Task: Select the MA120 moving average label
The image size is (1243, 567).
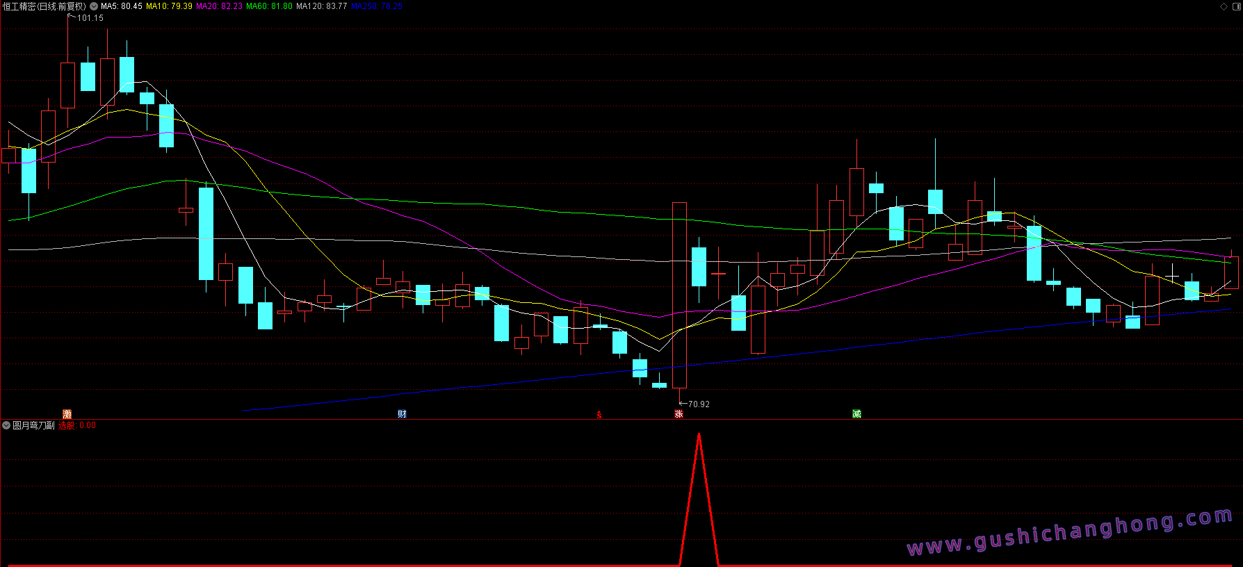Action: pos(321,6)
